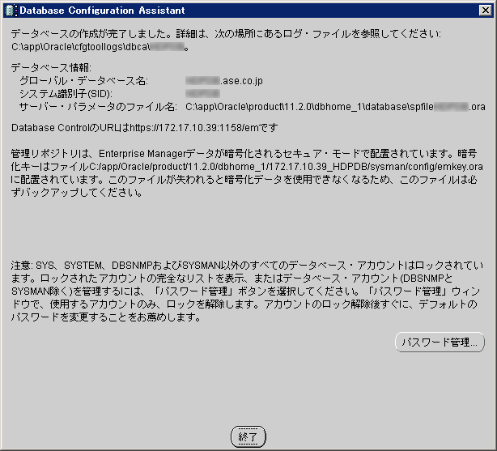Click the spfile server parameter file path
This screenshot has width=497, height=451.
335,107
